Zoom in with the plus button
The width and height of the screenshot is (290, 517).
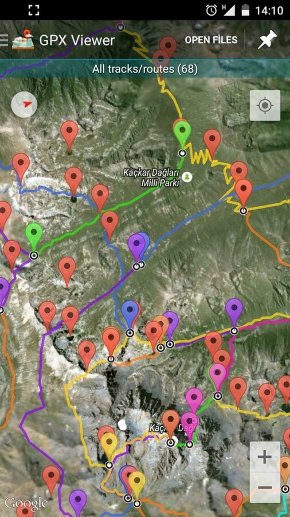tap(265, 457)
